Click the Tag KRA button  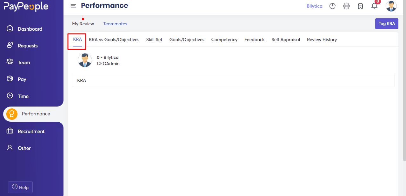pyautogui.click(x=387, y=24)
